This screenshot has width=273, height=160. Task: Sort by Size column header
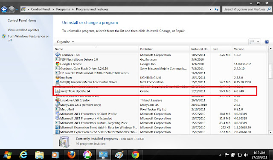coord(221,49)
